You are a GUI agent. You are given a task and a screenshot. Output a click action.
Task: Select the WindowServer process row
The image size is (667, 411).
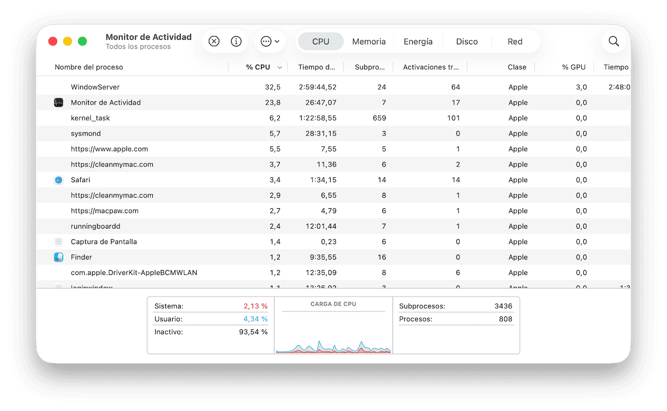coord(333,87)
